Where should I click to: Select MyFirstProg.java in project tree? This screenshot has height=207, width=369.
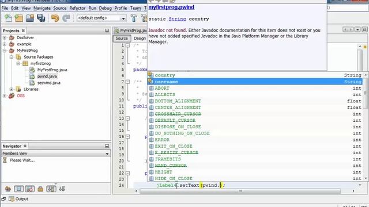tap(52, 70)
